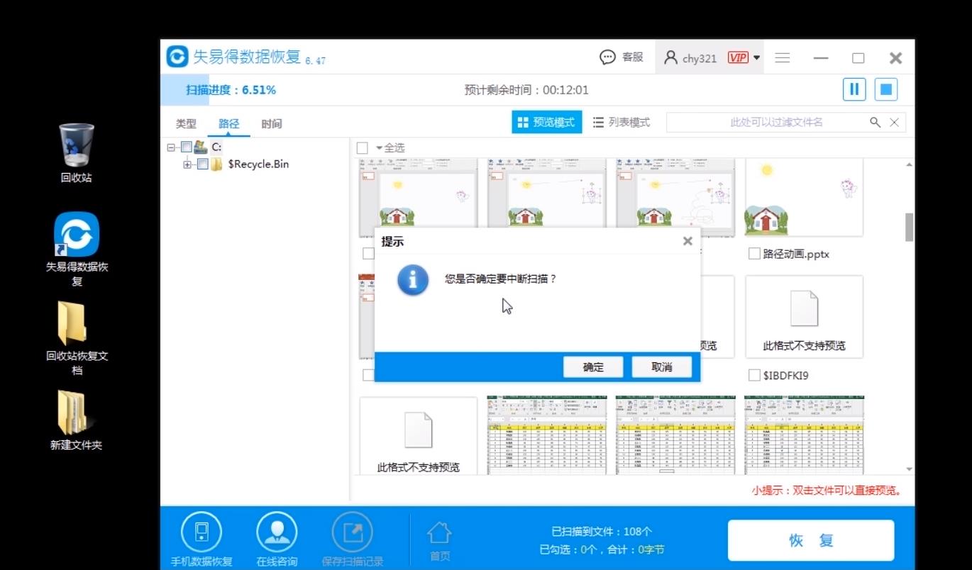Click 保存扫描记录

[353, 540]
